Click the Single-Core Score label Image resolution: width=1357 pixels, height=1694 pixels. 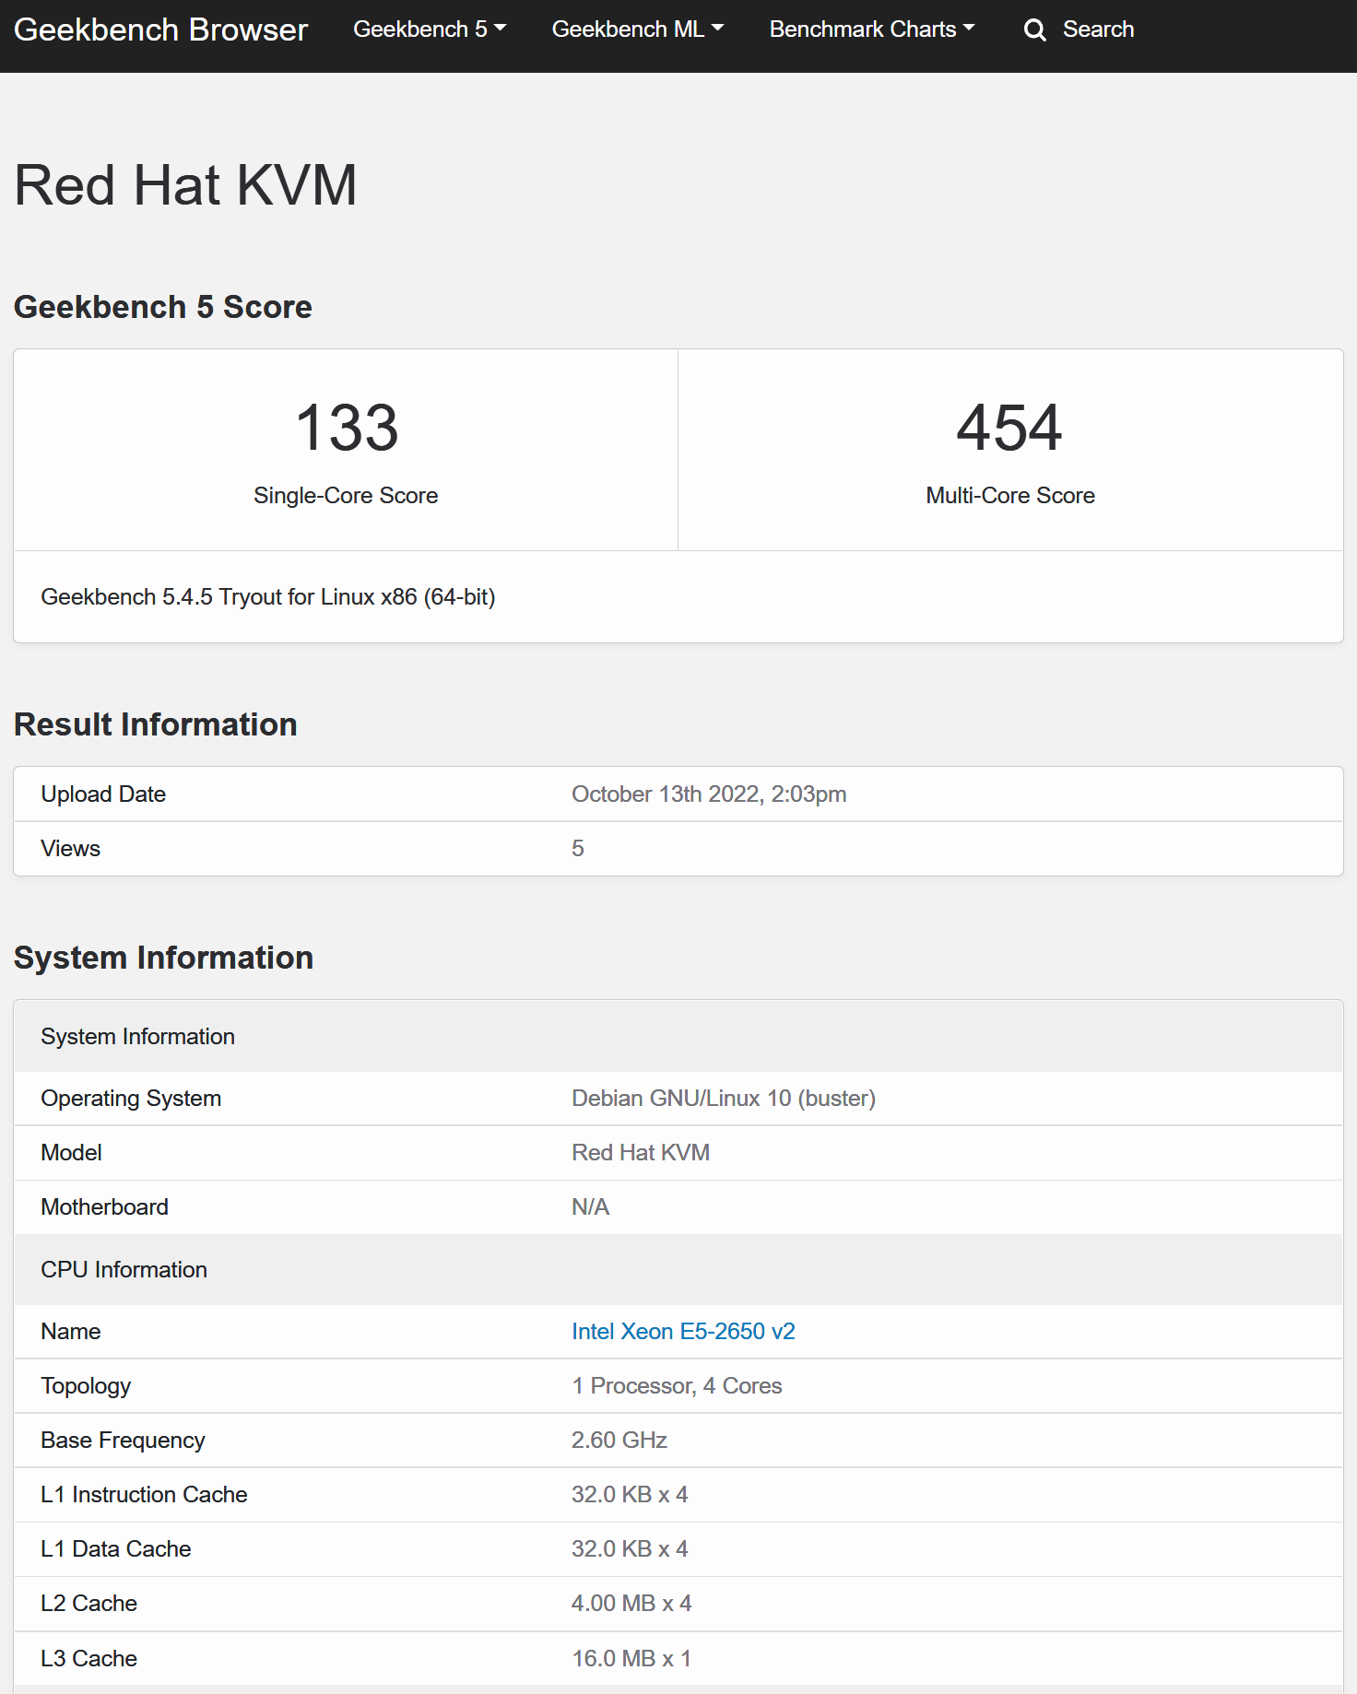pyautogui.click(x=346, y=496)
